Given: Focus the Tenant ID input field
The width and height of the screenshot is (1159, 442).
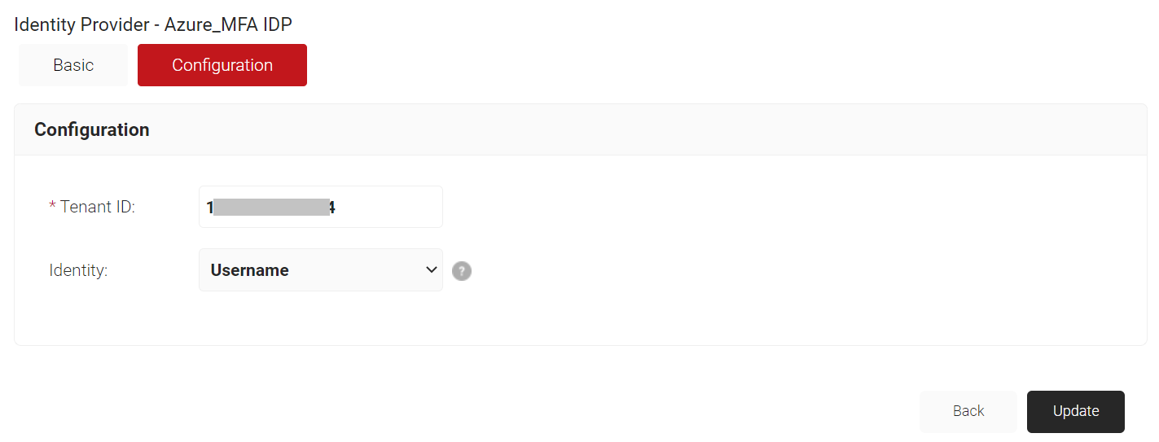Looking at the screenshot, I should pyautogui.click(x=321, y=207).
